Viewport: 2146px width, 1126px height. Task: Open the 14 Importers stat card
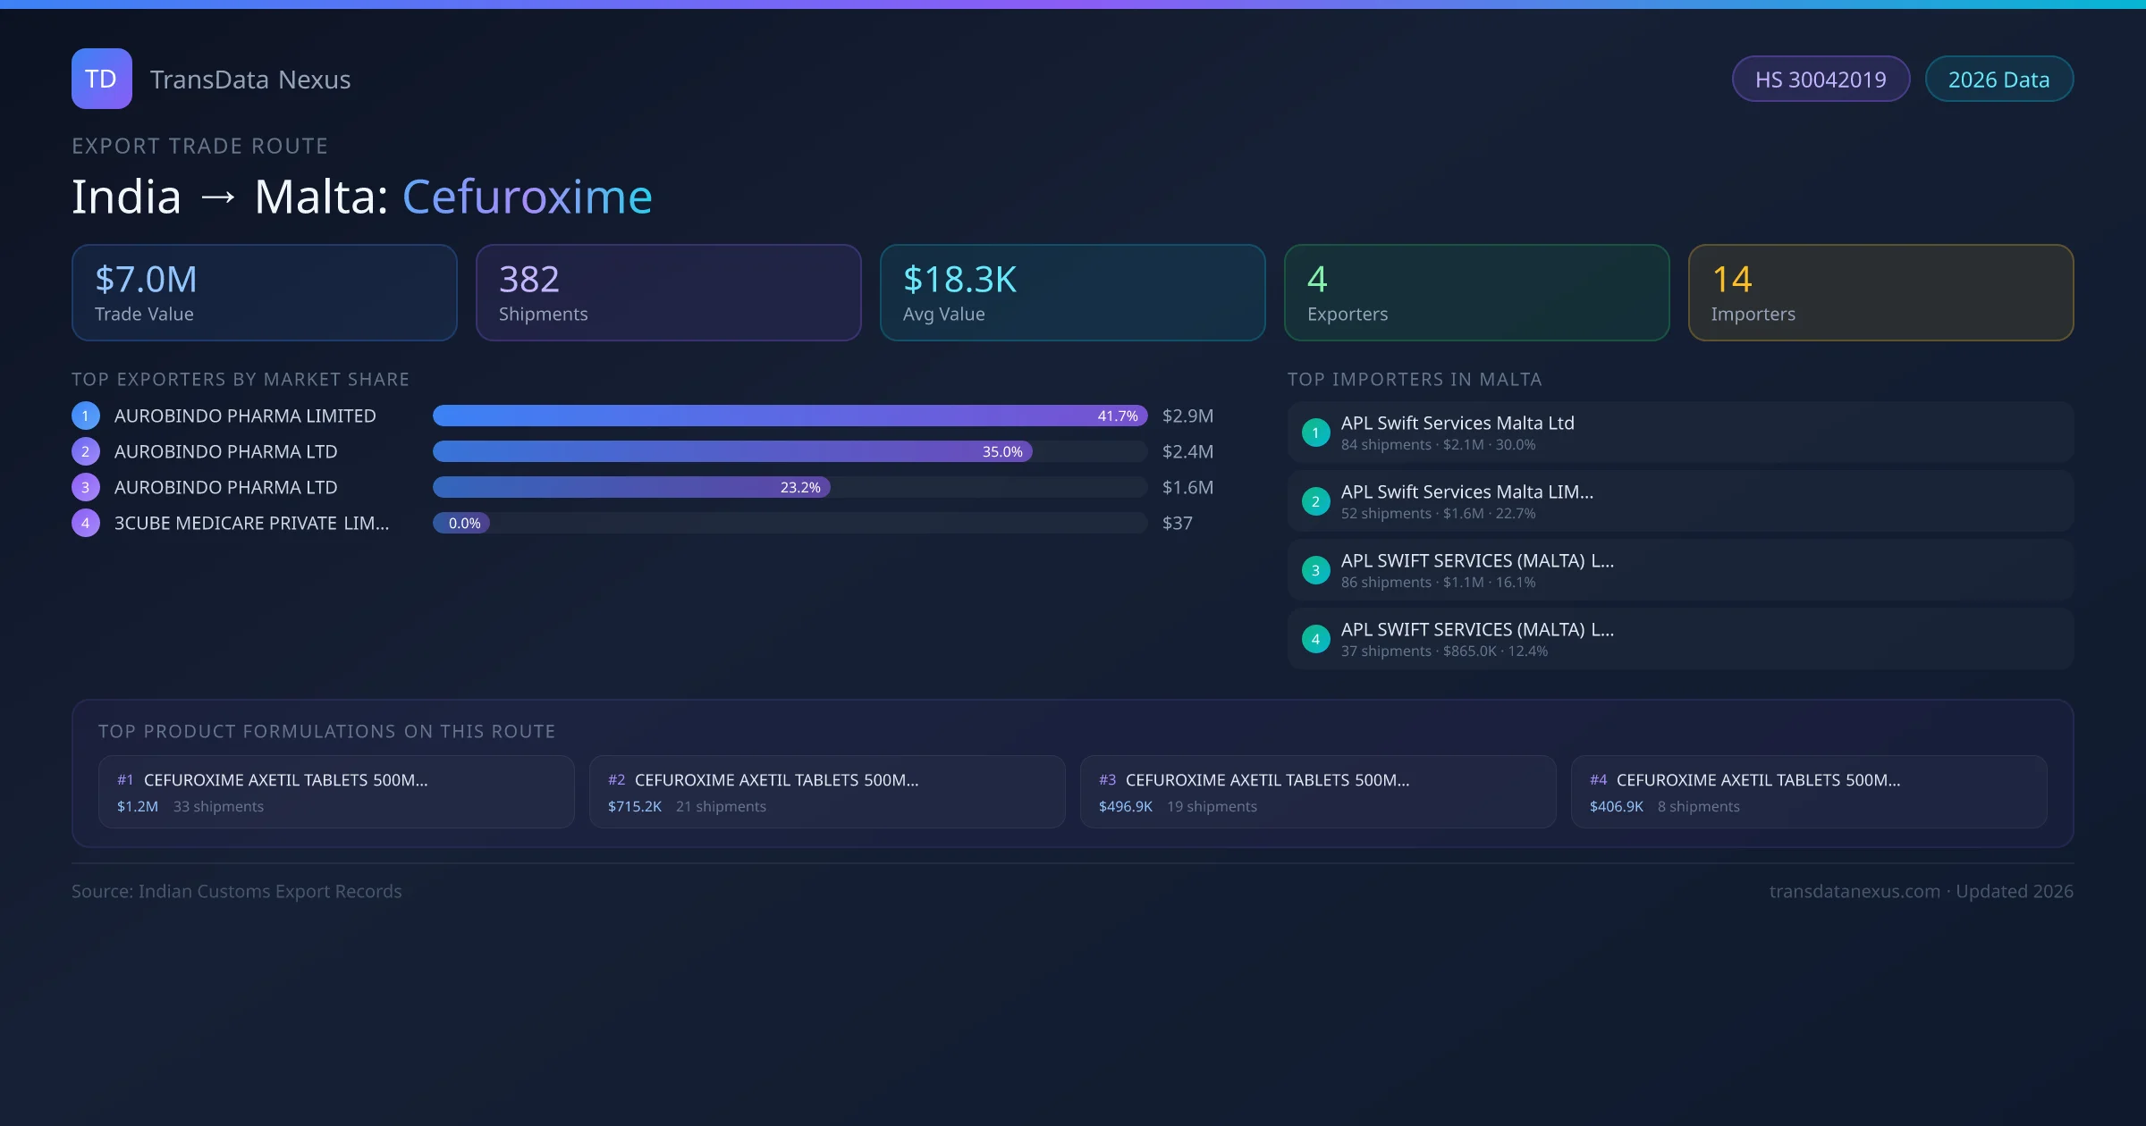tap(1880, 292)
